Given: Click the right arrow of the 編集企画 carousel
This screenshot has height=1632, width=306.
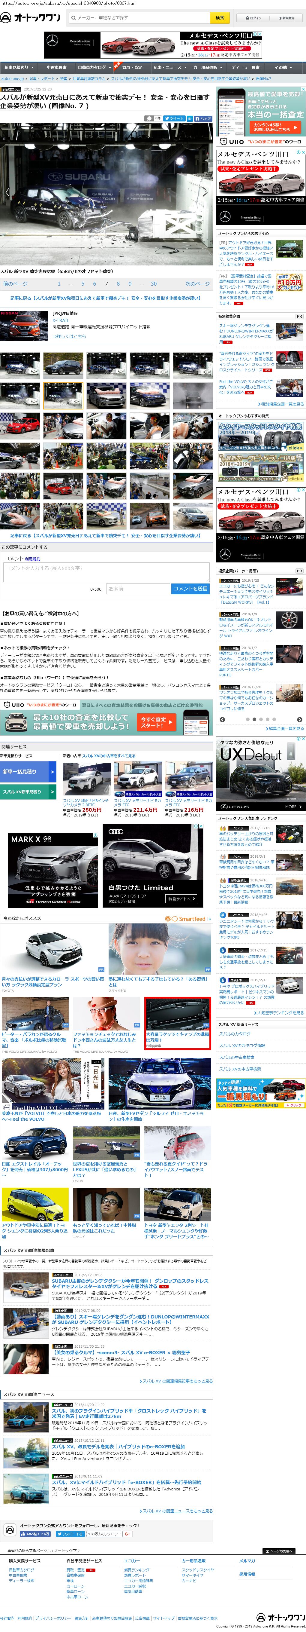Looking at the screenshot, I should (300, 720).
